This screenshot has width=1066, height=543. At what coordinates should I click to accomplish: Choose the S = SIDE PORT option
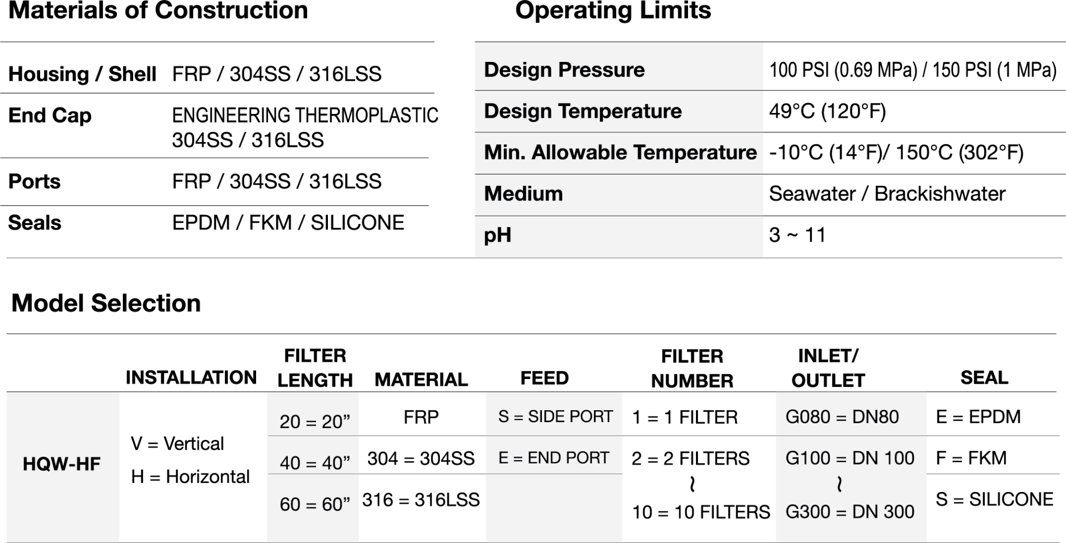point(555,416)
